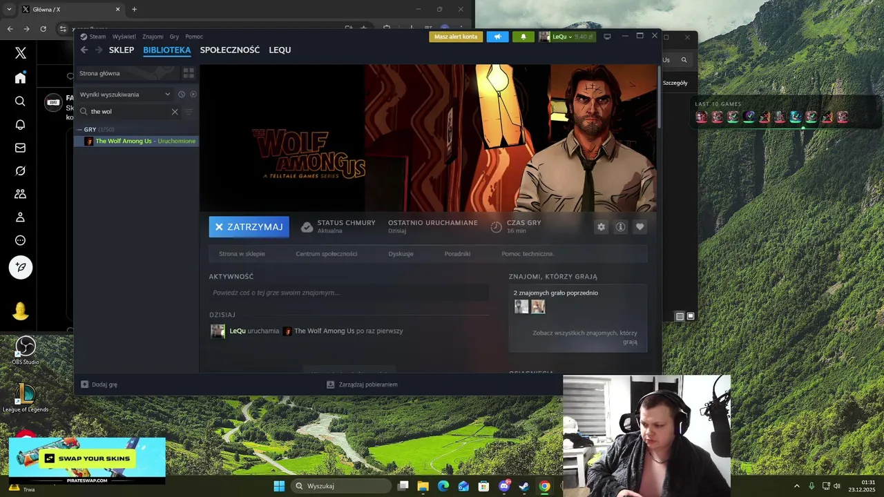Click the second friend avatar who played
The height and width of the screenshot is (497, 884).
tap(538, 306)
